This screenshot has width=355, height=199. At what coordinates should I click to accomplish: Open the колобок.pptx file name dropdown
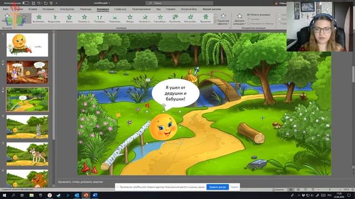coord(102,3)
